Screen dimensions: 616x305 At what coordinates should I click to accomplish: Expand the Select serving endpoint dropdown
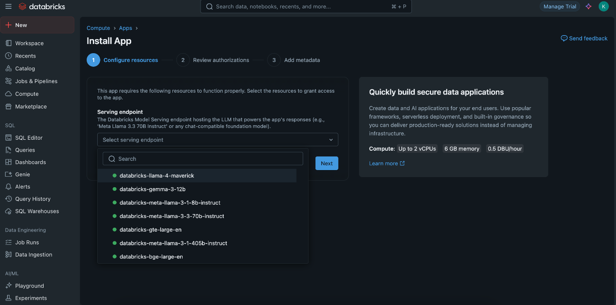218,140
